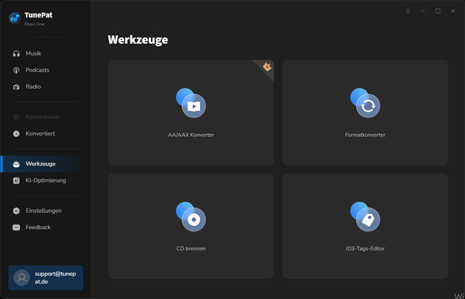The height and width of the screenshot is (299, 465).
Task: Open the AA/AAX Konverter label
Action: (191, 135)
